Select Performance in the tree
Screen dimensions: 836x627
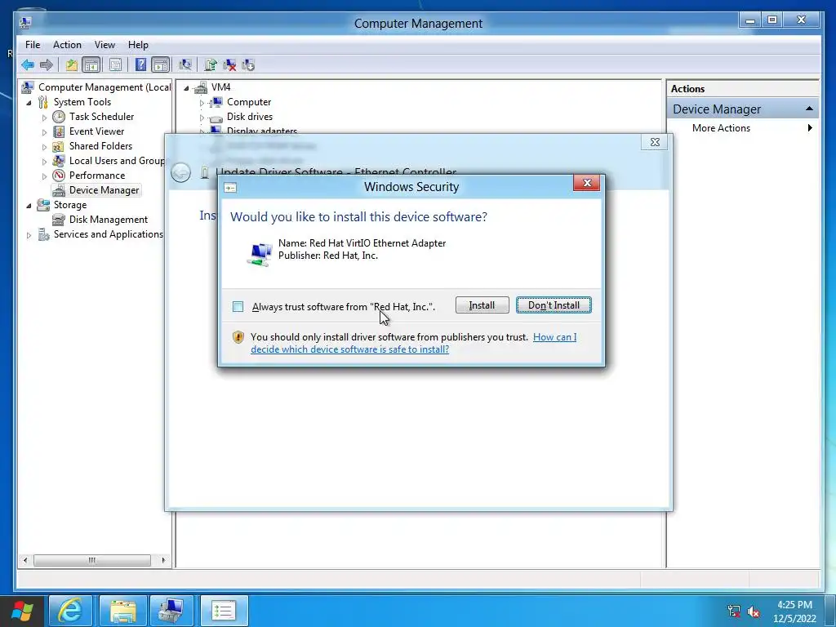click(97, 176)
